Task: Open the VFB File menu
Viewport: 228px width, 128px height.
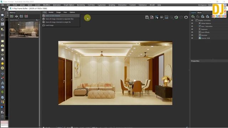Action: 45,12
